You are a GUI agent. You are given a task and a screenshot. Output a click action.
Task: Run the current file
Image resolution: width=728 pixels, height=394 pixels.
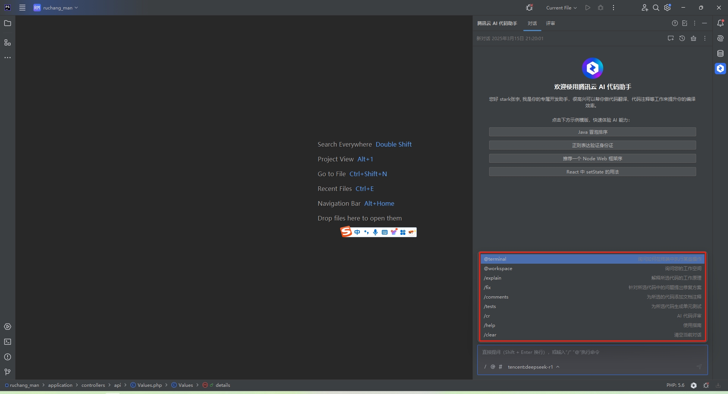588,8
